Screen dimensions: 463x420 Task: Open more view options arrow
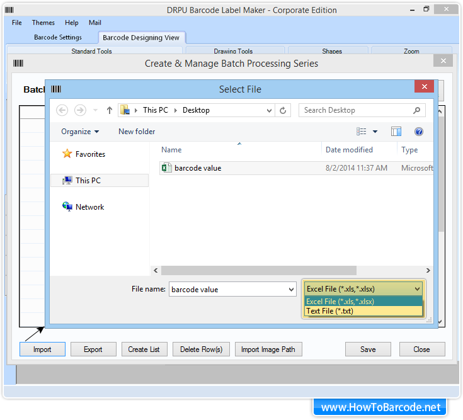pos(375,132)
